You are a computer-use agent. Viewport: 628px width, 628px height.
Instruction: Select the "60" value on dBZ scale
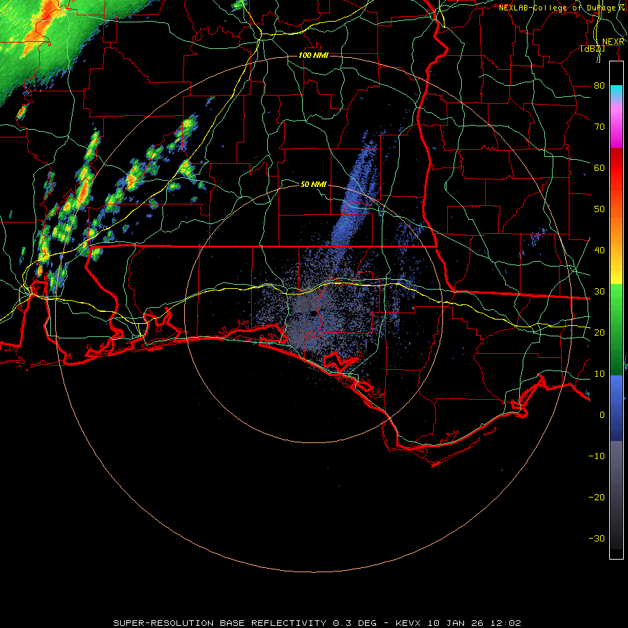[599, 167]
